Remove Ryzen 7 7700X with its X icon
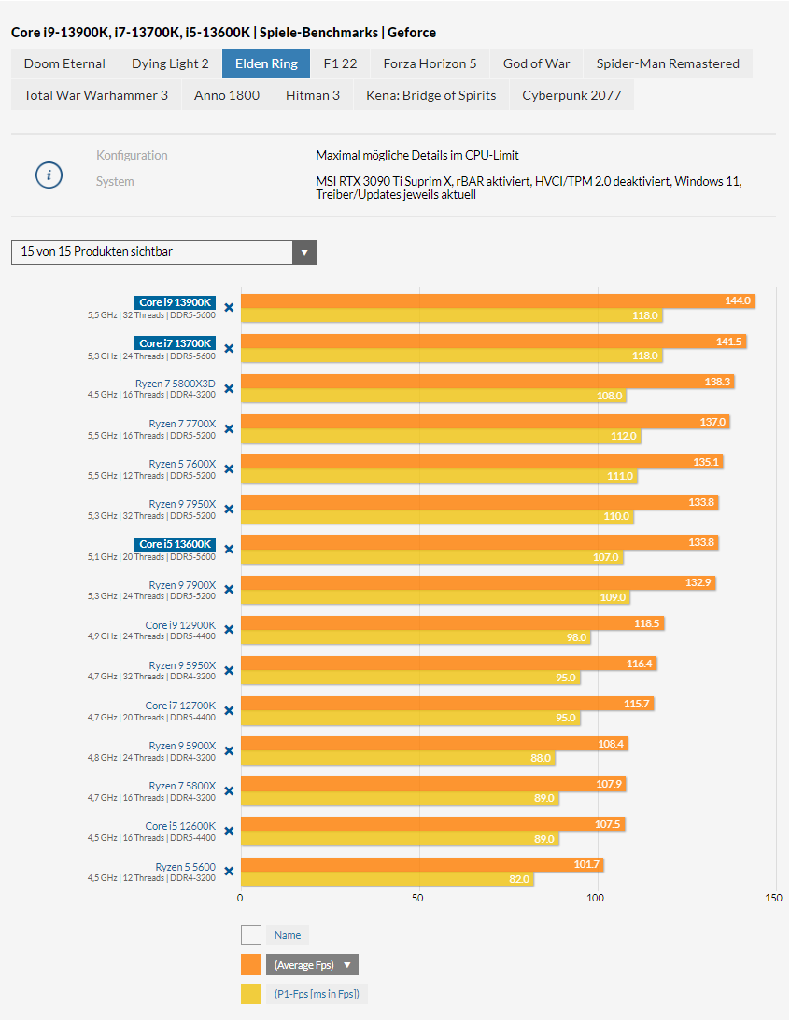The image size is (790, 1020). click(x=229, y=428)
